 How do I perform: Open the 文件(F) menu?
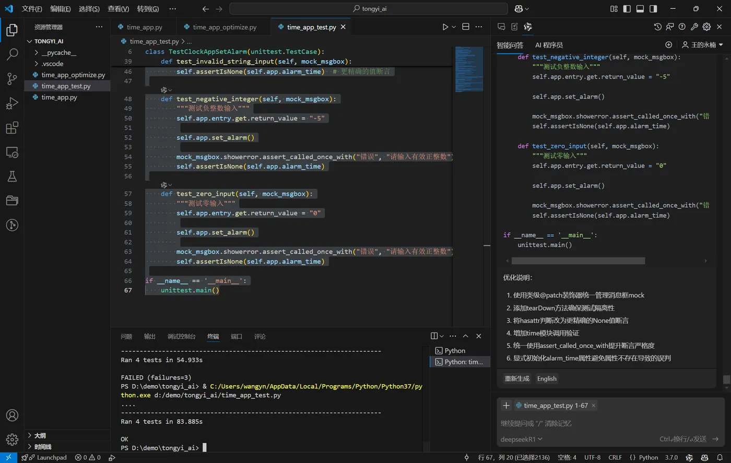coord(32,9)
